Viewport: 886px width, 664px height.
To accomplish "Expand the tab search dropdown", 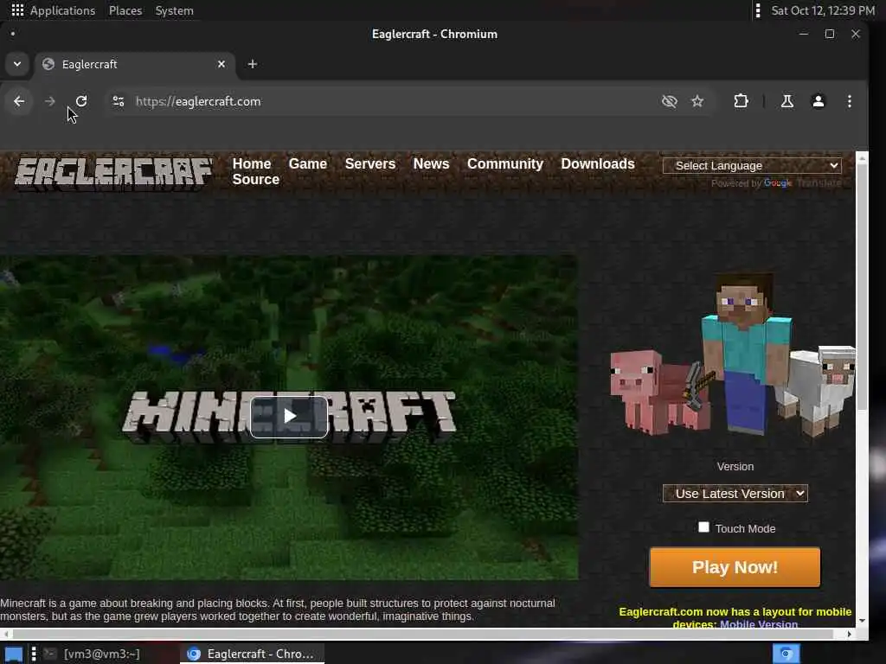I will [17, 64].
